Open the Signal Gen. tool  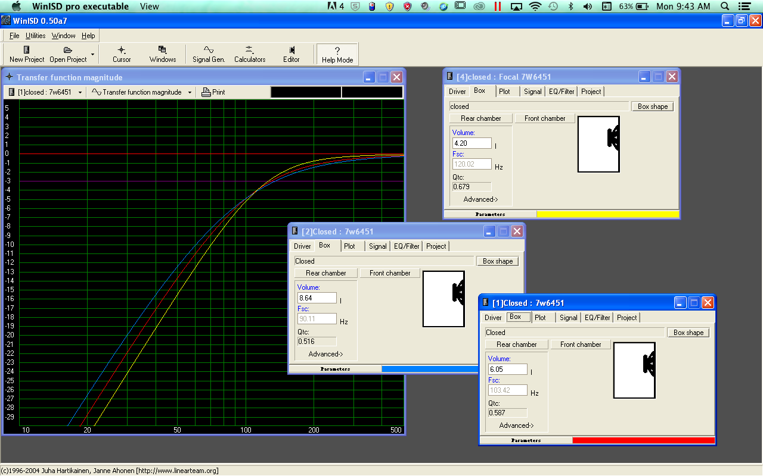pyautogui.click(x=209, y=54)
